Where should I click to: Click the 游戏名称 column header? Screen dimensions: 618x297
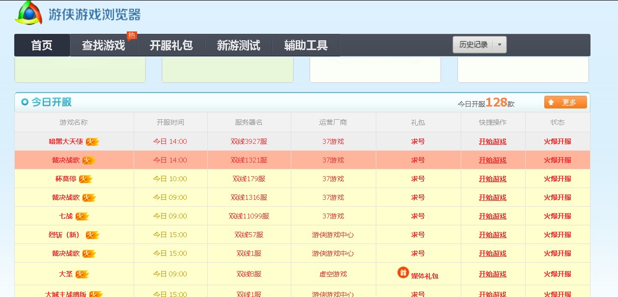[x=74, y=122]
